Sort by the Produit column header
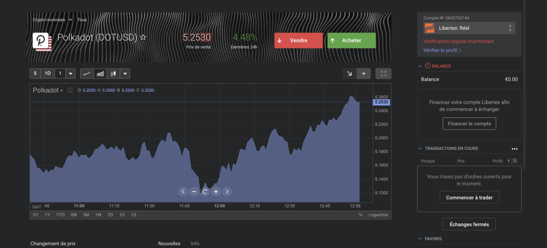 coord(428,161)
